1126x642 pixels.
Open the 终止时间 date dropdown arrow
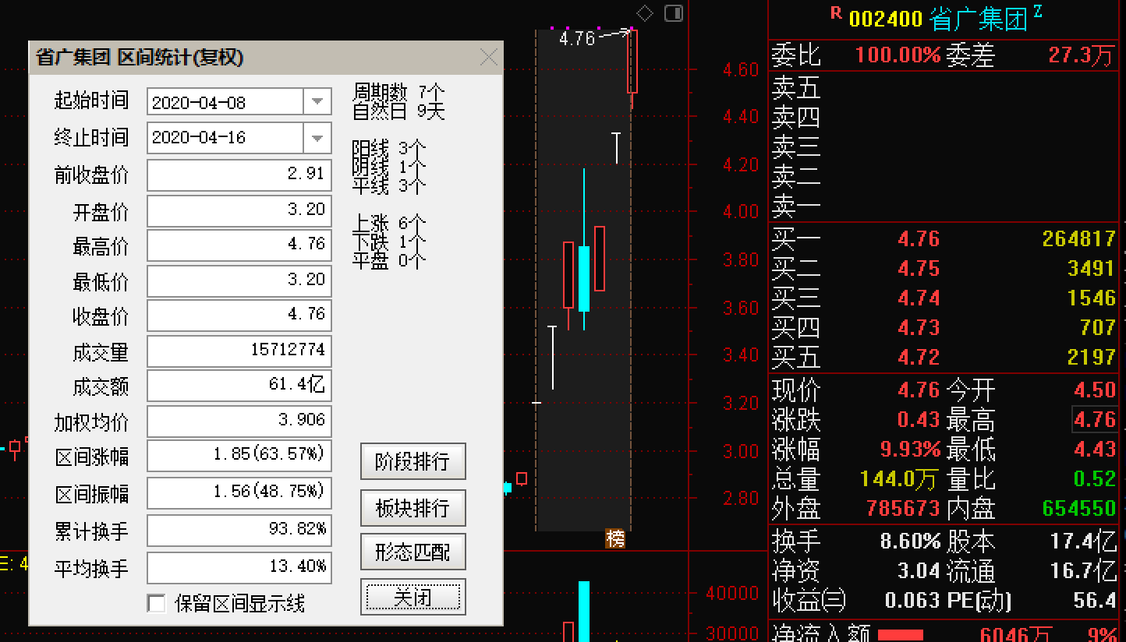pos(317,138)
